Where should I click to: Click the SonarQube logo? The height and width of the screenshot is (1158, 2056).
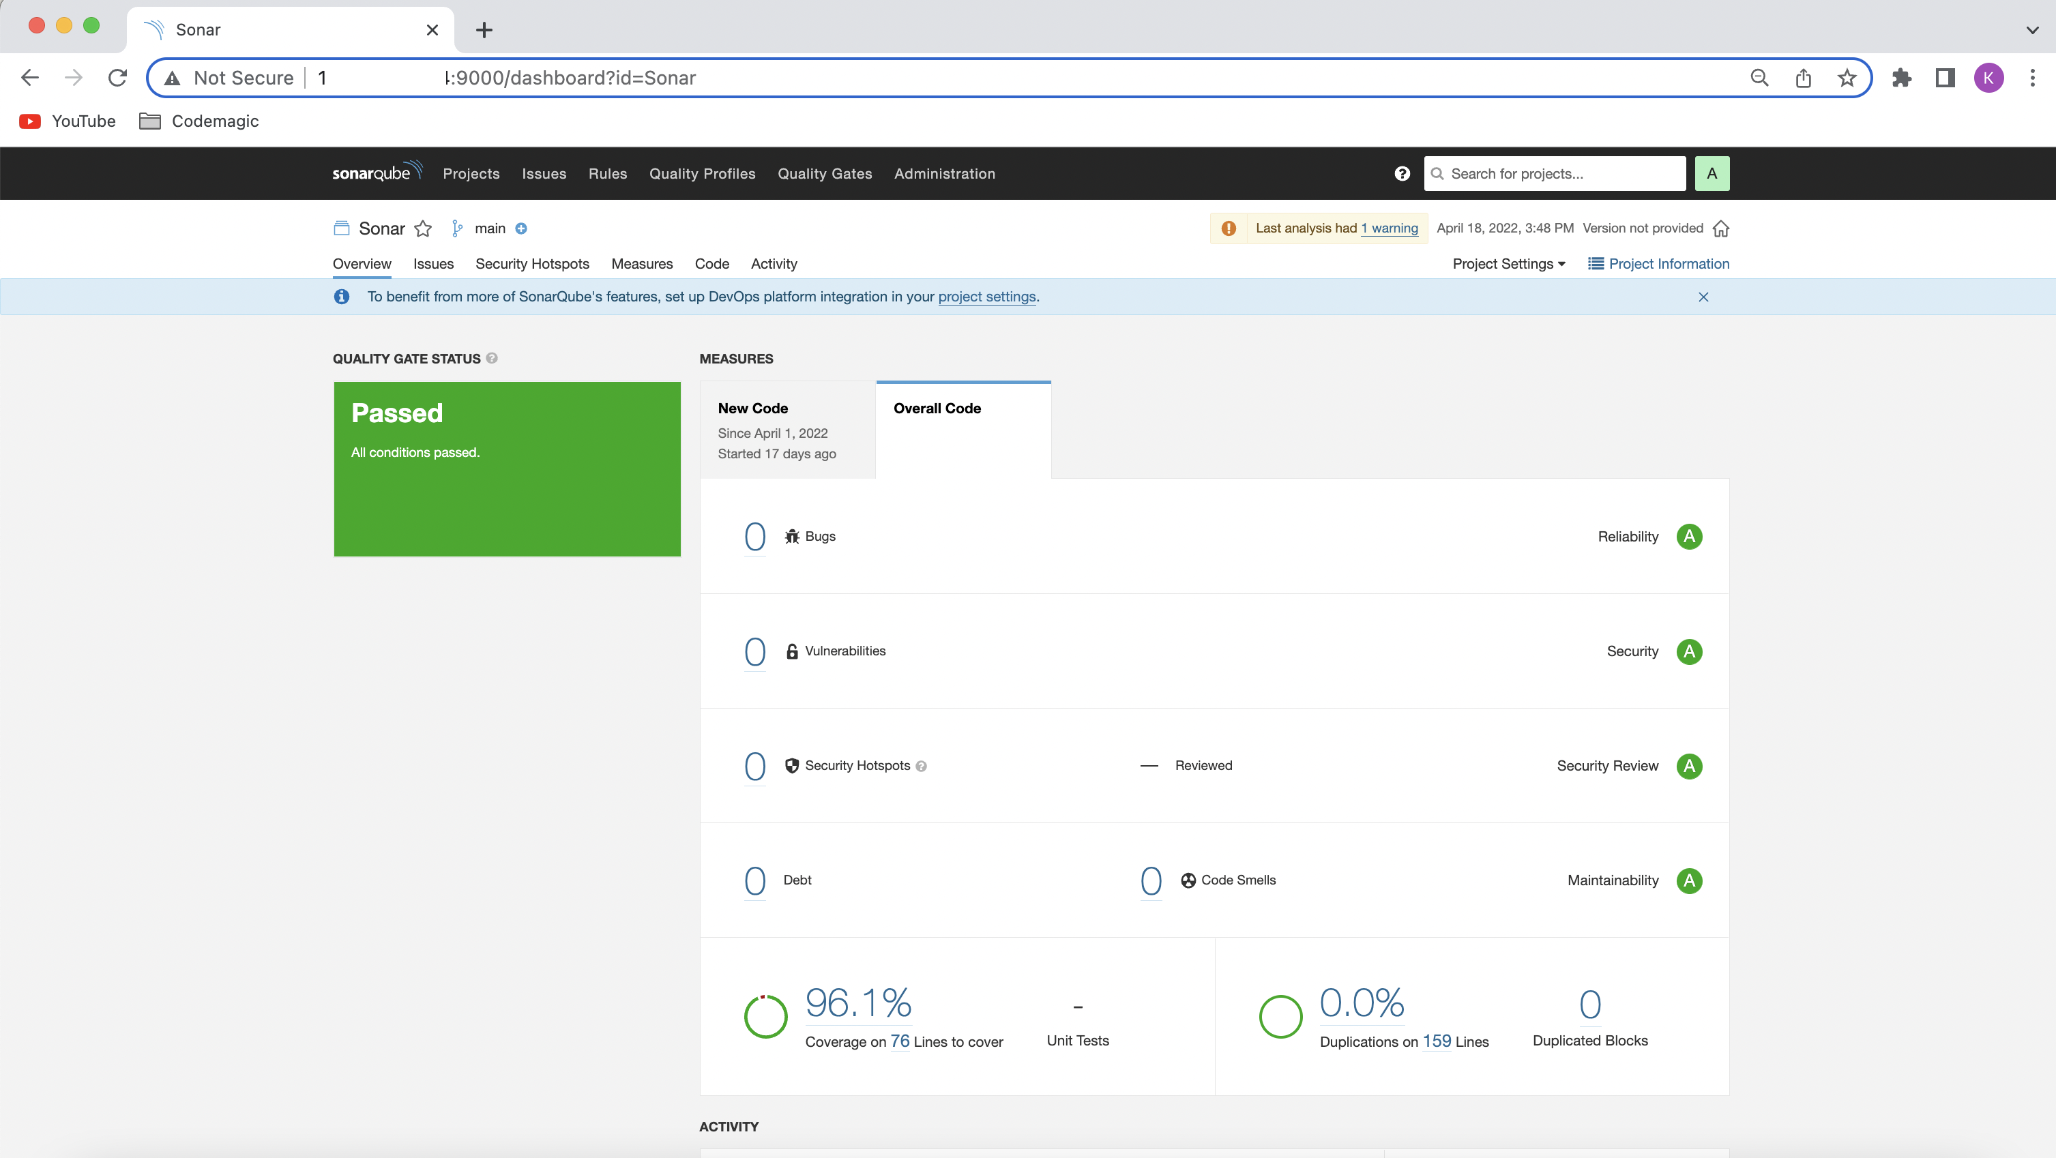(x=376, y=173)
